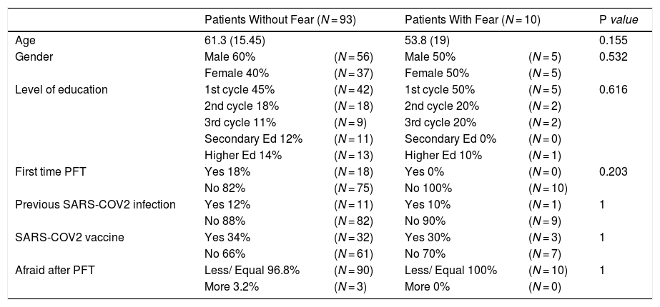Select the "Male 60%" cell

tap(230, 56)
